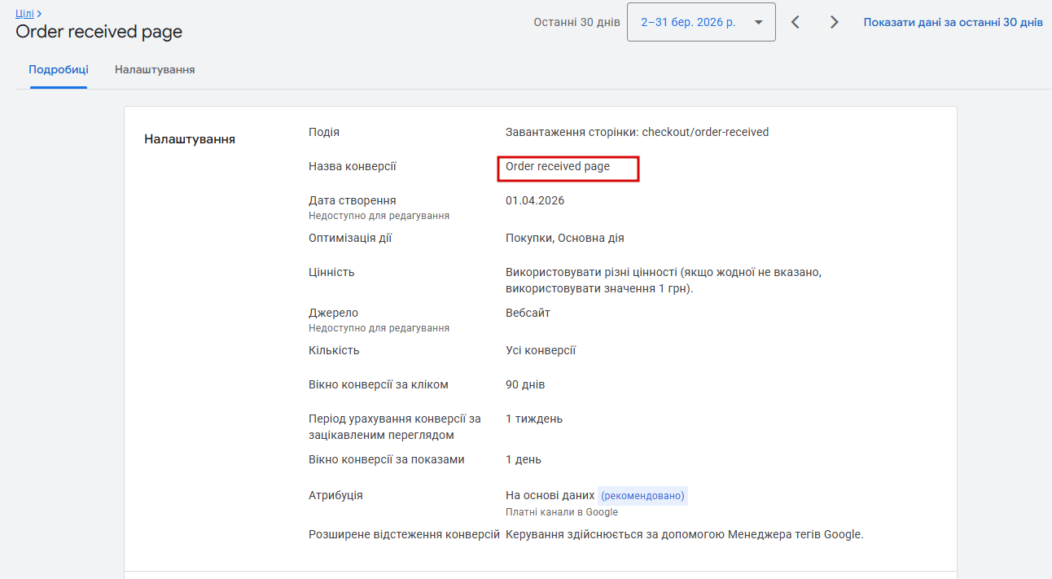This screenshot has width=1052, height=579.
Task: Click the Останні 30 днів label
Action: (x=576, y=22)
